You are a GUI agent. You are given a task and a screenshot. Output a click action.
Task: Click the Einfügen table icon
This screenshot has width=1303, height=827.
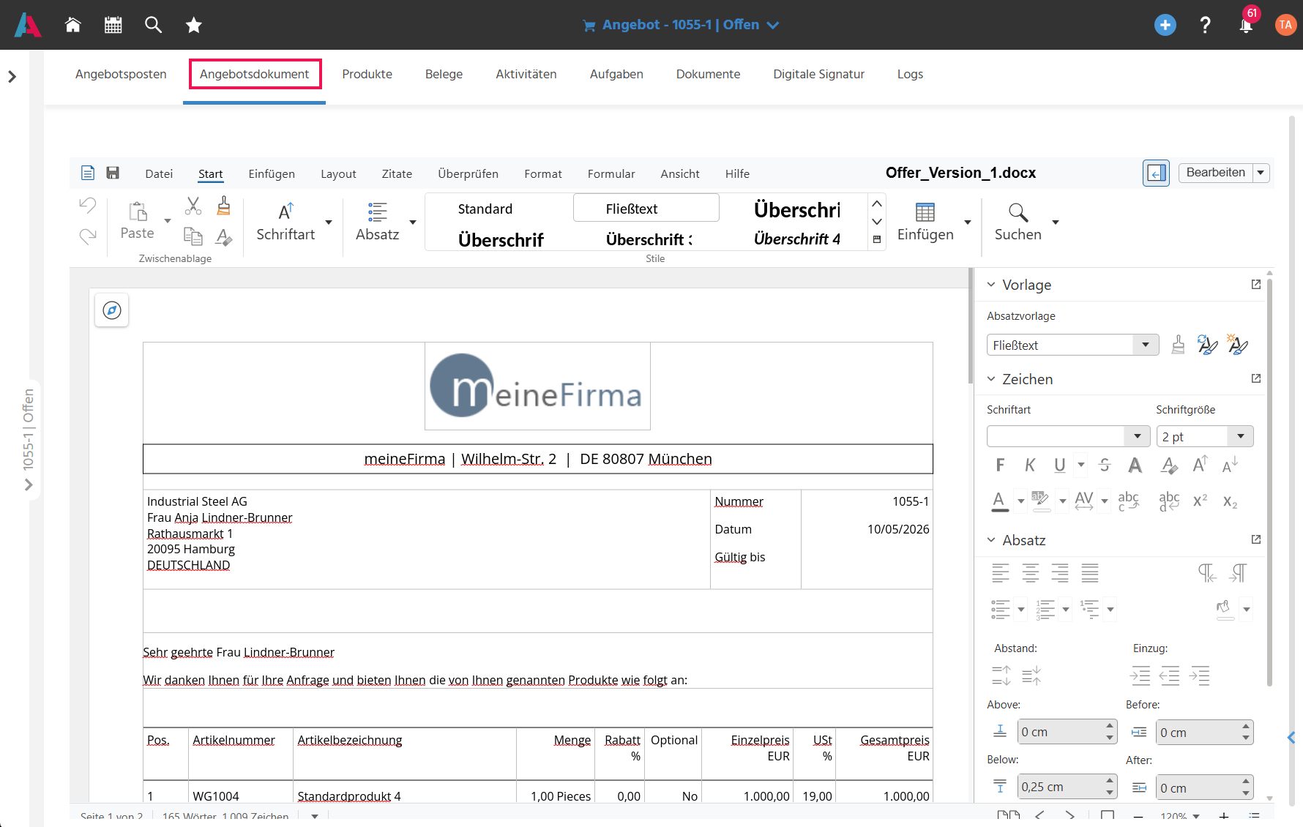coord(925,212)
